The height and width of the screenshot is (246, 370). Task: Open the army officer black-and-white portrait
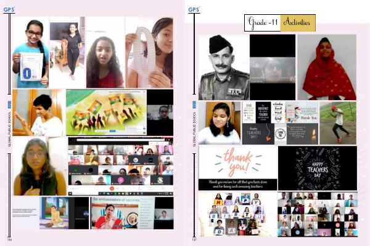click(x=224, y=67)
